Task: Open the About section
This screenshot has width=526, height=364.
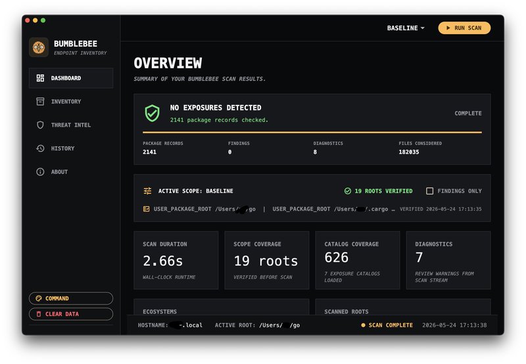Action: (x=71, y=172)
